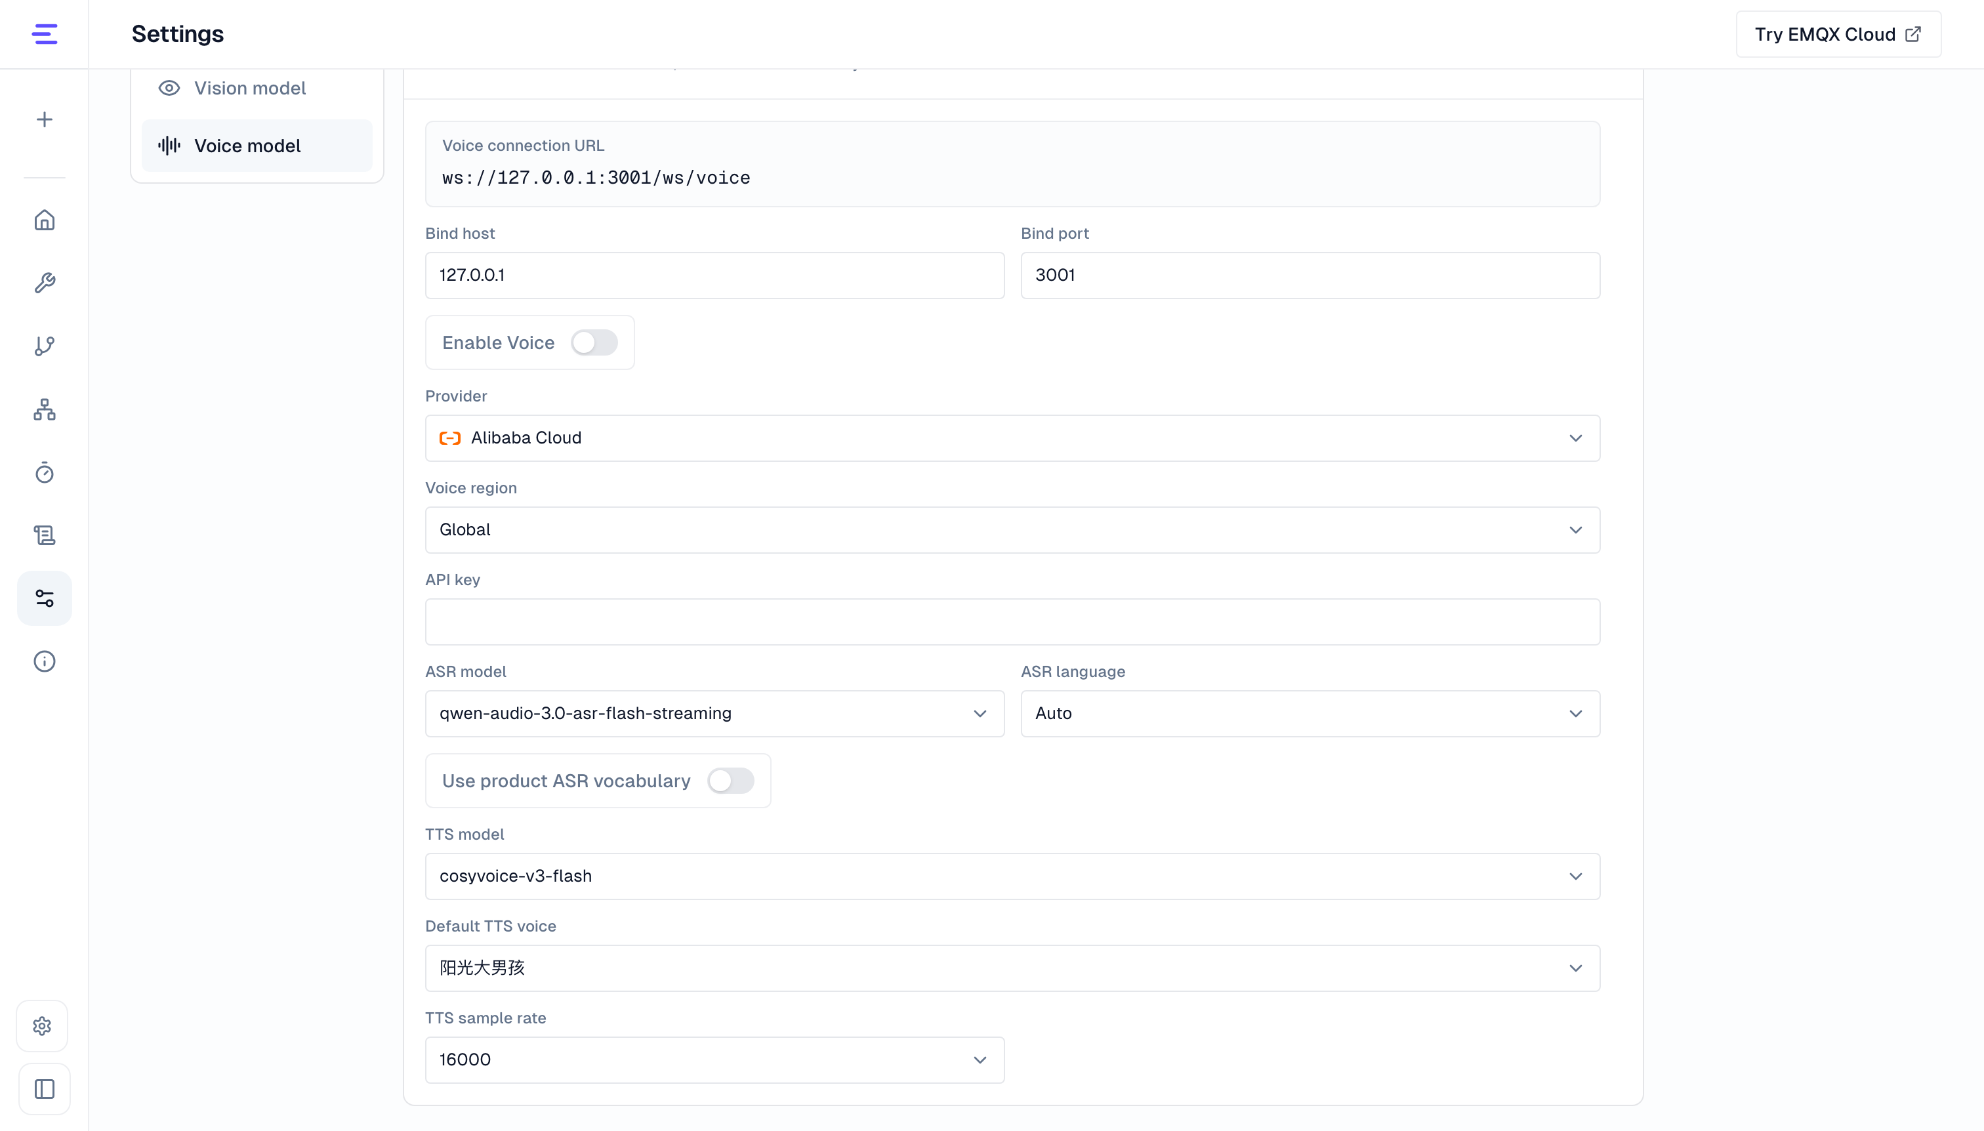
Task: Click the Voice connection URL label
Action: tap(523, 145)
